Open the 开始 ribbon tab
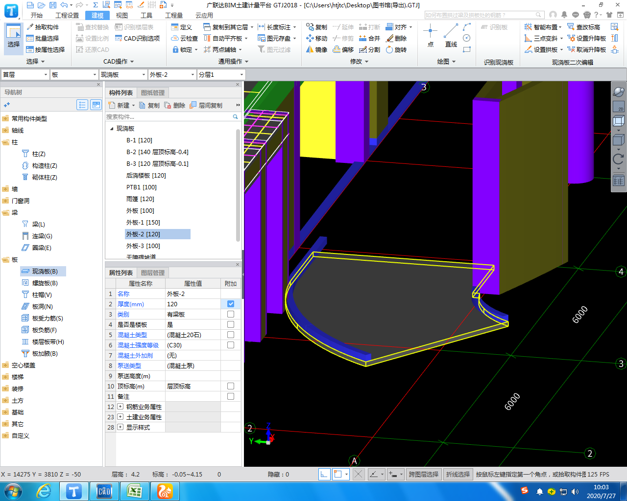Viewport: 627px width, 501px height. (37, 15)
